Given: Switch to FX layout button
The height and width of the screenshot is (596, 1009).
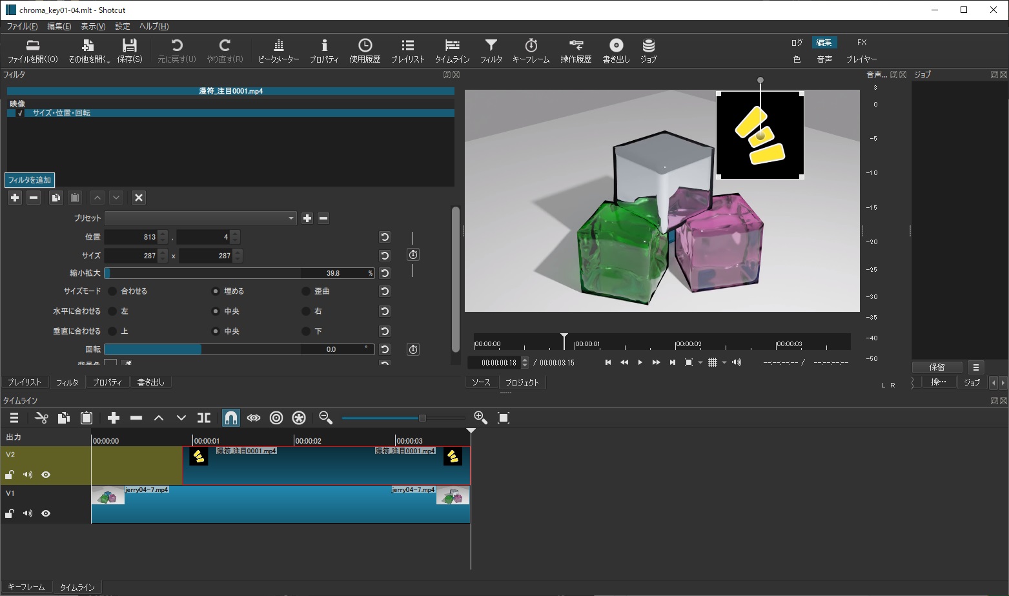Looking at the screenshot, I should pyautogui.click(x=862, y=43).
